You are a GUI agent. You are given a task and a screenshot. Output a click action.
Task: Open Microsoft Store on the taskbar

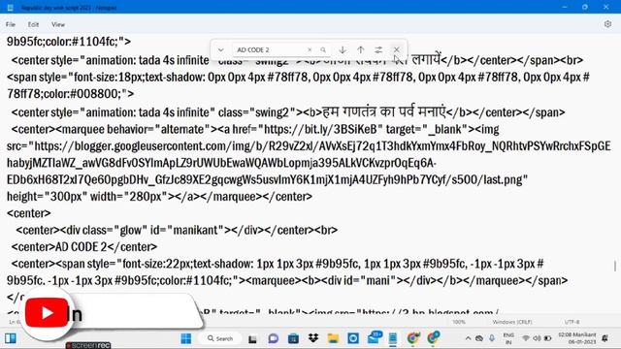click(293, 338)
